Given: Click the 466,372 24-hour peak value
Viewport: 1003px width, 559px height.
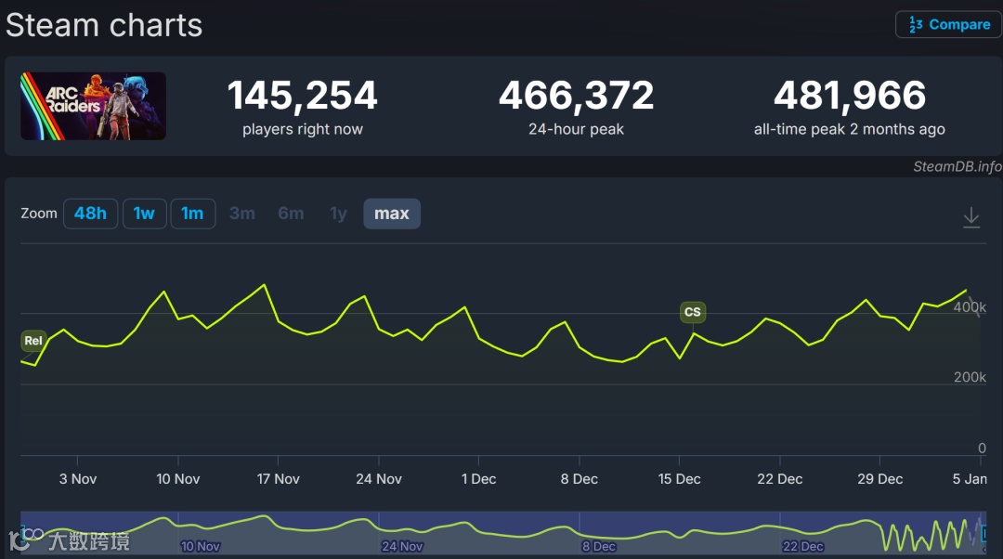Looking at the screenshot, I should [x=577, y=96].
